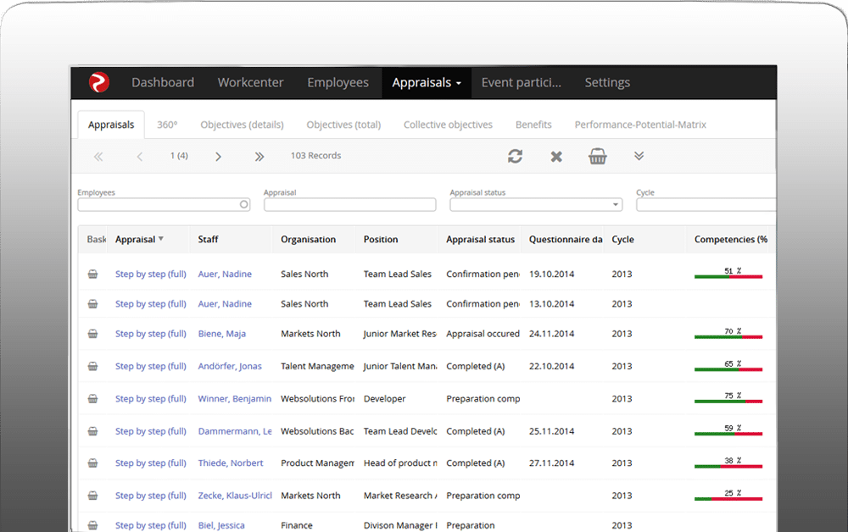The width and height of the screenshot is (848, 532).
Task: Switch to the Benefits tab
Action: [x=533, y=125]
